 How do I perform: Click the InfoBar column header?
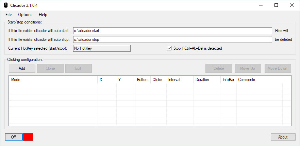(x=229, y=80)
